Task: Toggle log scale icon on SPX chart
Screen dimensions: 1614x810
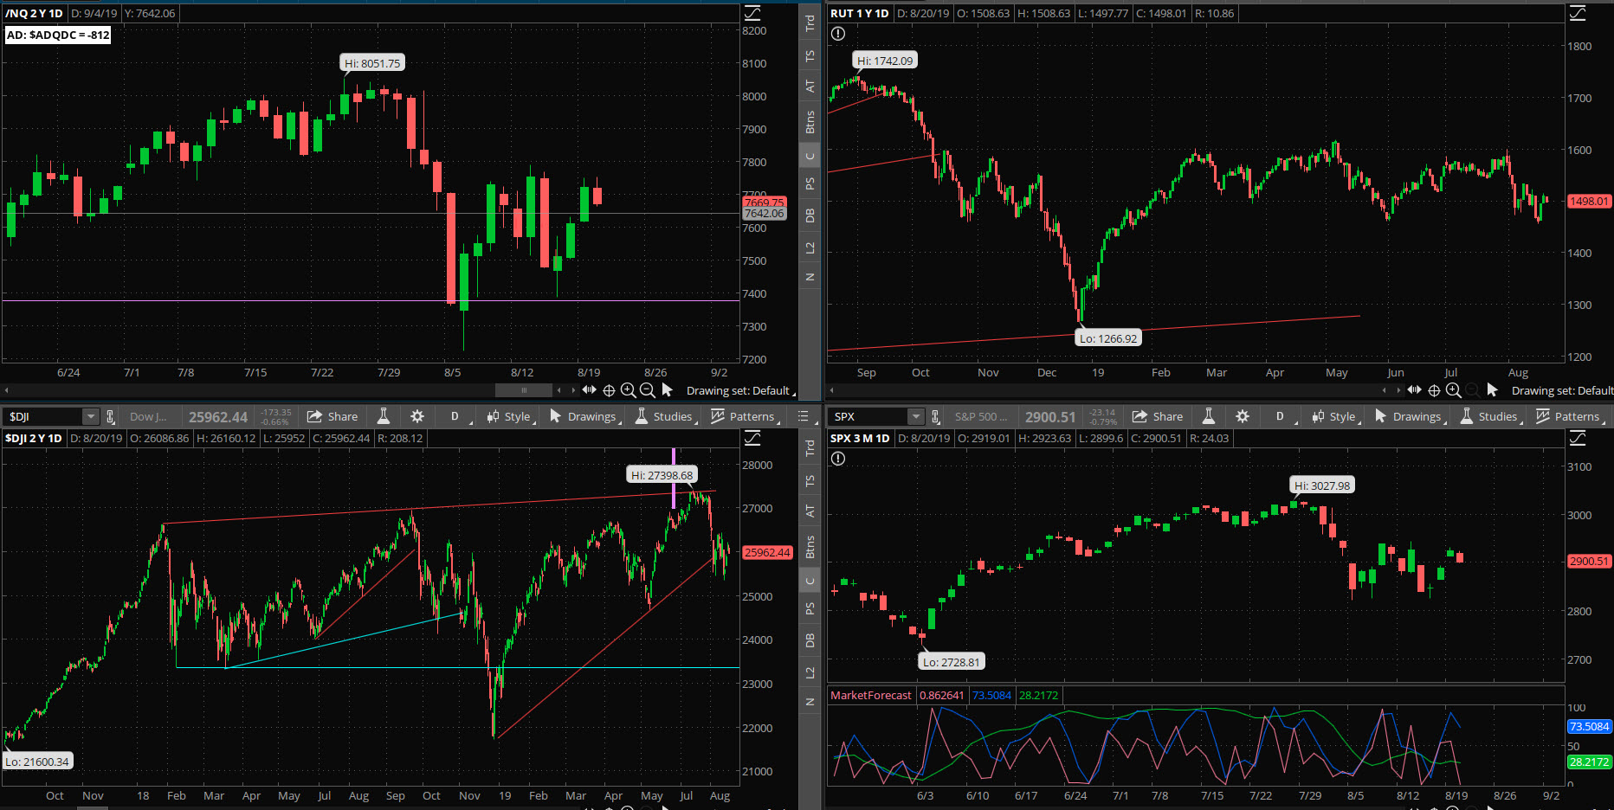Action: point(1578,438)
